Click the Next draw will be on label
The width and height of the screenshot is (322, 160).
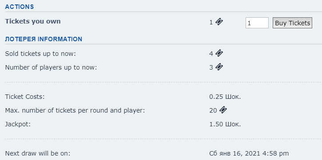tap(38, 153)
